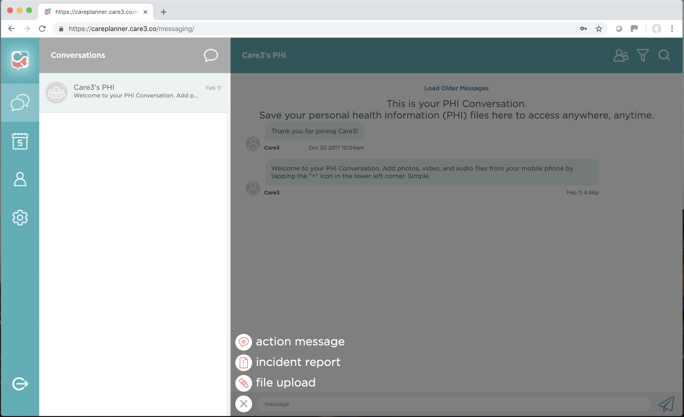The image size is (684, 417).
Task: Click the Feb 11 4:46p timestamp
Action: 582,193
